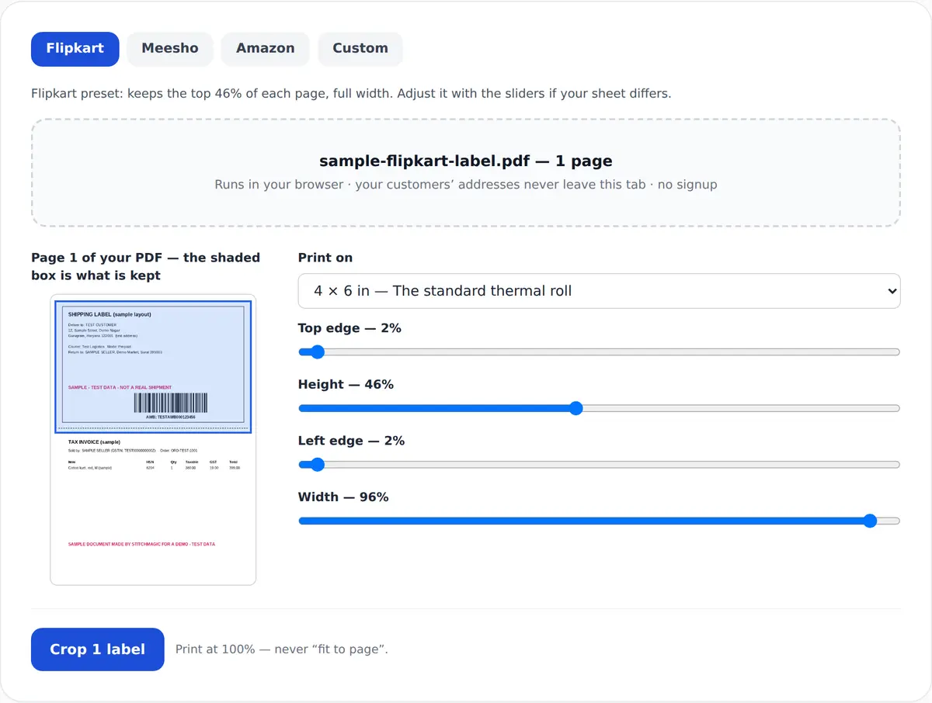Viewport: 932px width, 703px height.
Task: Click the label "Top edge — 2%"
Action: 349,328
